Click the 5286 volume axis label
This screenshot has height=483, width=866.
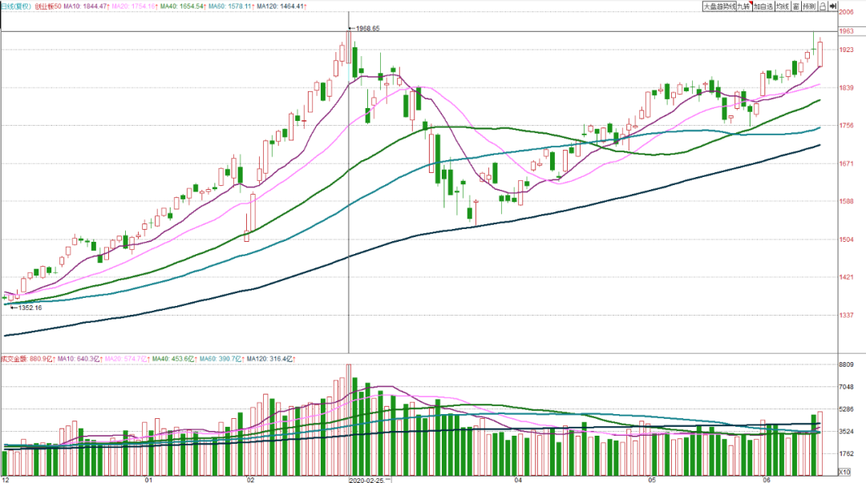tap(846, 409)
